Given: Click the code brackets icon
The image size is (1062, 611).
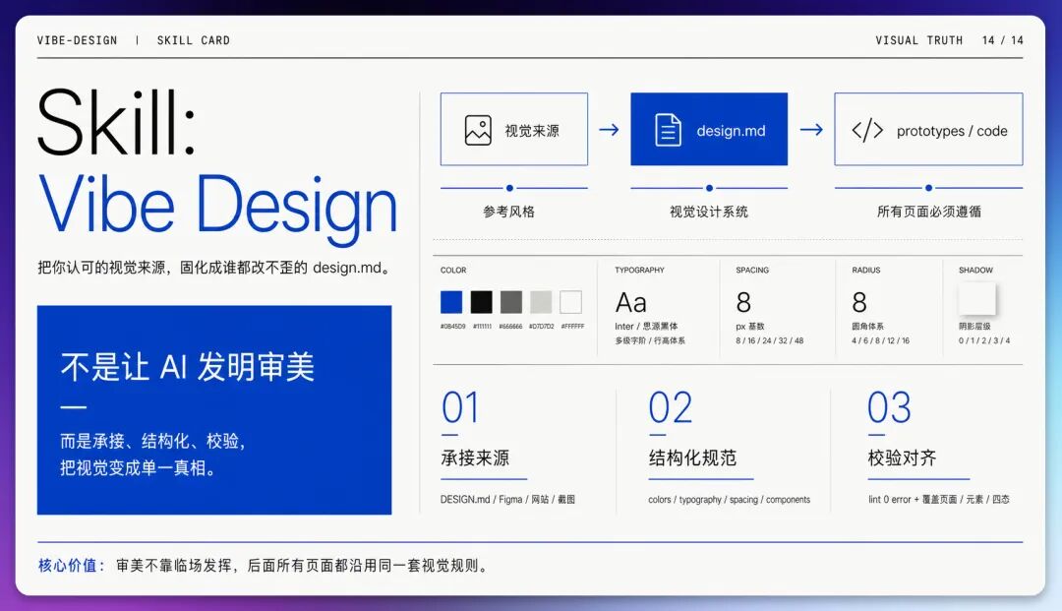Looking at the screenshot, I should pos(867,130).
